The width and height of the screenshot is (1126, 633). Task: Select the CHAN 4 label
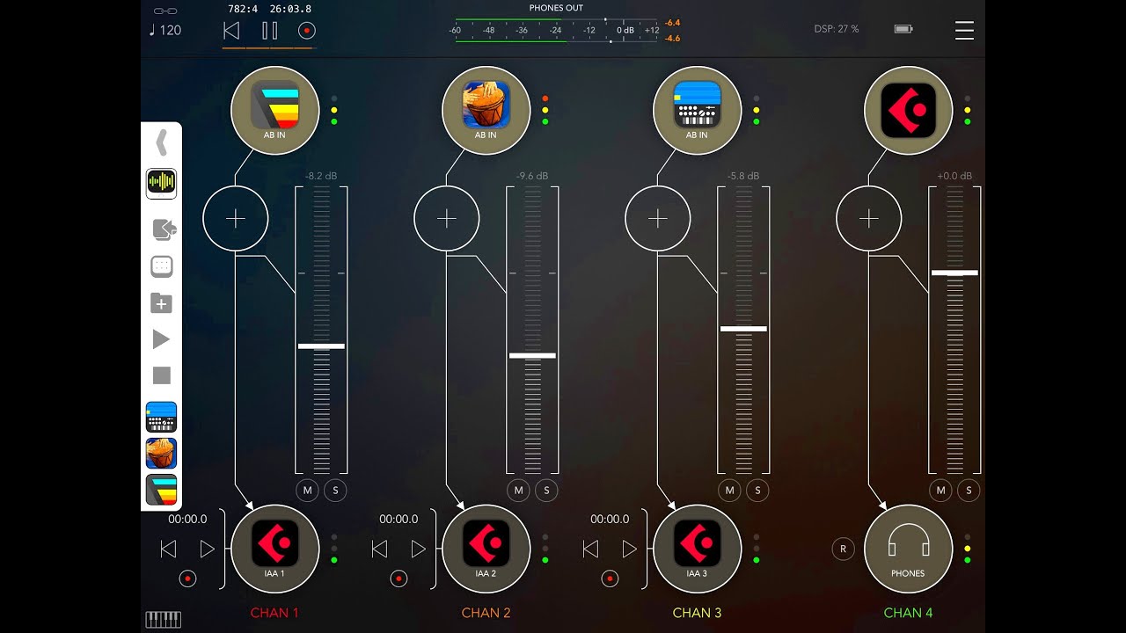(908, 613)
